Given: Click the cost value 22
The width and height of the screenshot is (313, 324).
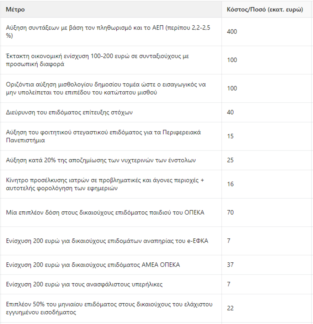Looking at the screenshot, I should [x=230, y=308].
